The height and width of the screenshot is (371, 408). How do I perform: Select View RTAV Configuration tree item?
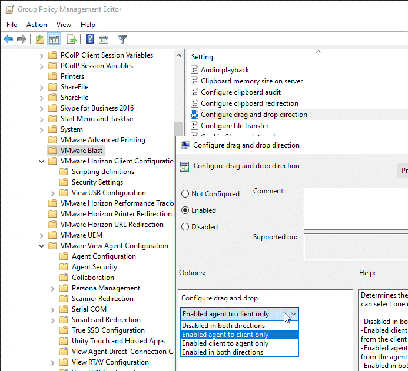coord(110,362)
